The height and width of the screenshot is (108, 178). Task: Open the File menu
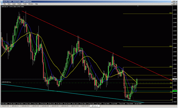click(5, 4)
